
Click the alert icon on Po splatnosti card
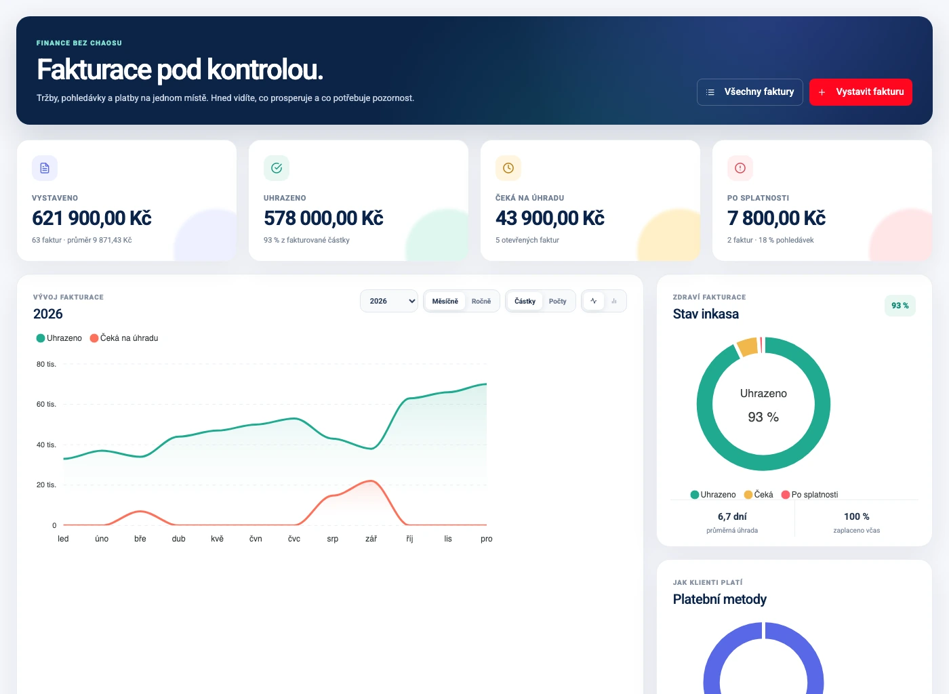click(740, 168)
